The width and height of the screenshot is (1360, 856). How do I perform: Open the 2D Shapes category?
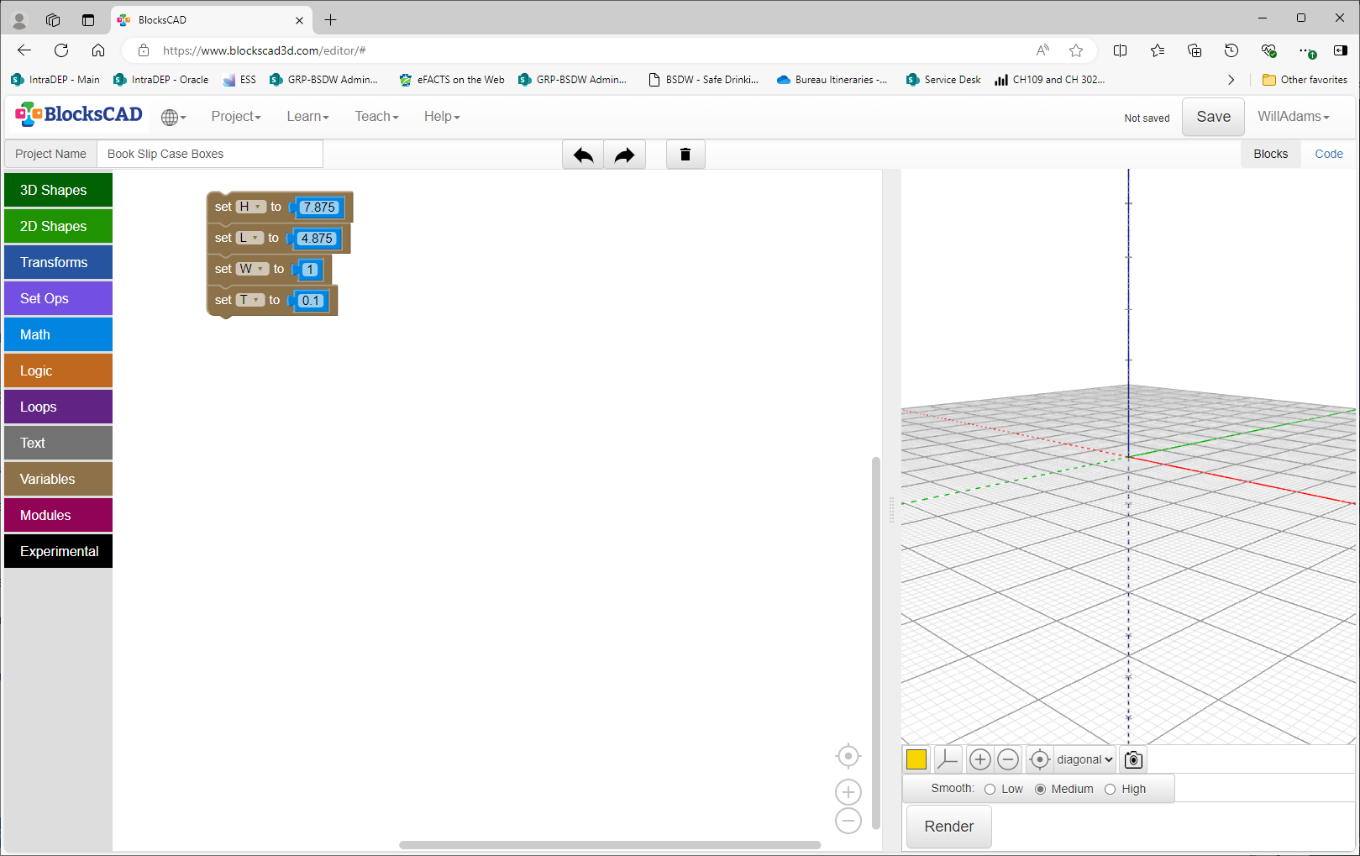tap(58, 226)
